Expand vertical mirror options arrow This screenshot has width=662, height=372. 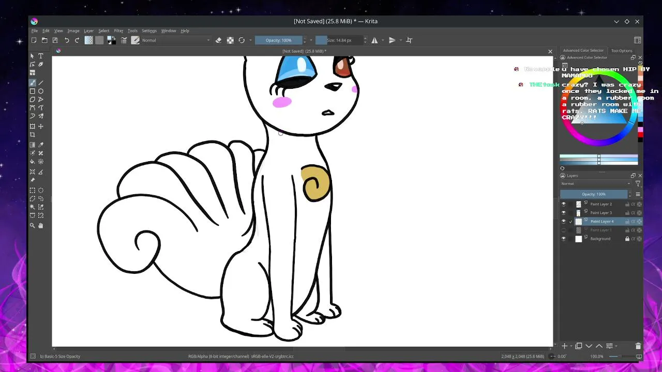[401, 40]
